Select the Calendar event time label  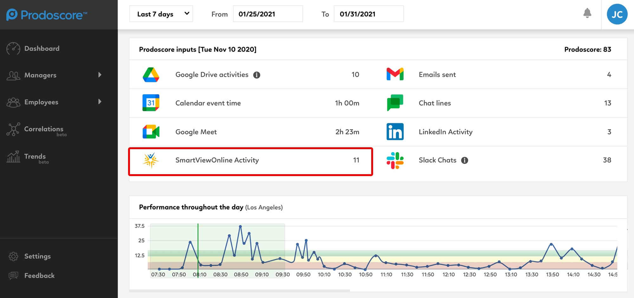pos(208,103)
